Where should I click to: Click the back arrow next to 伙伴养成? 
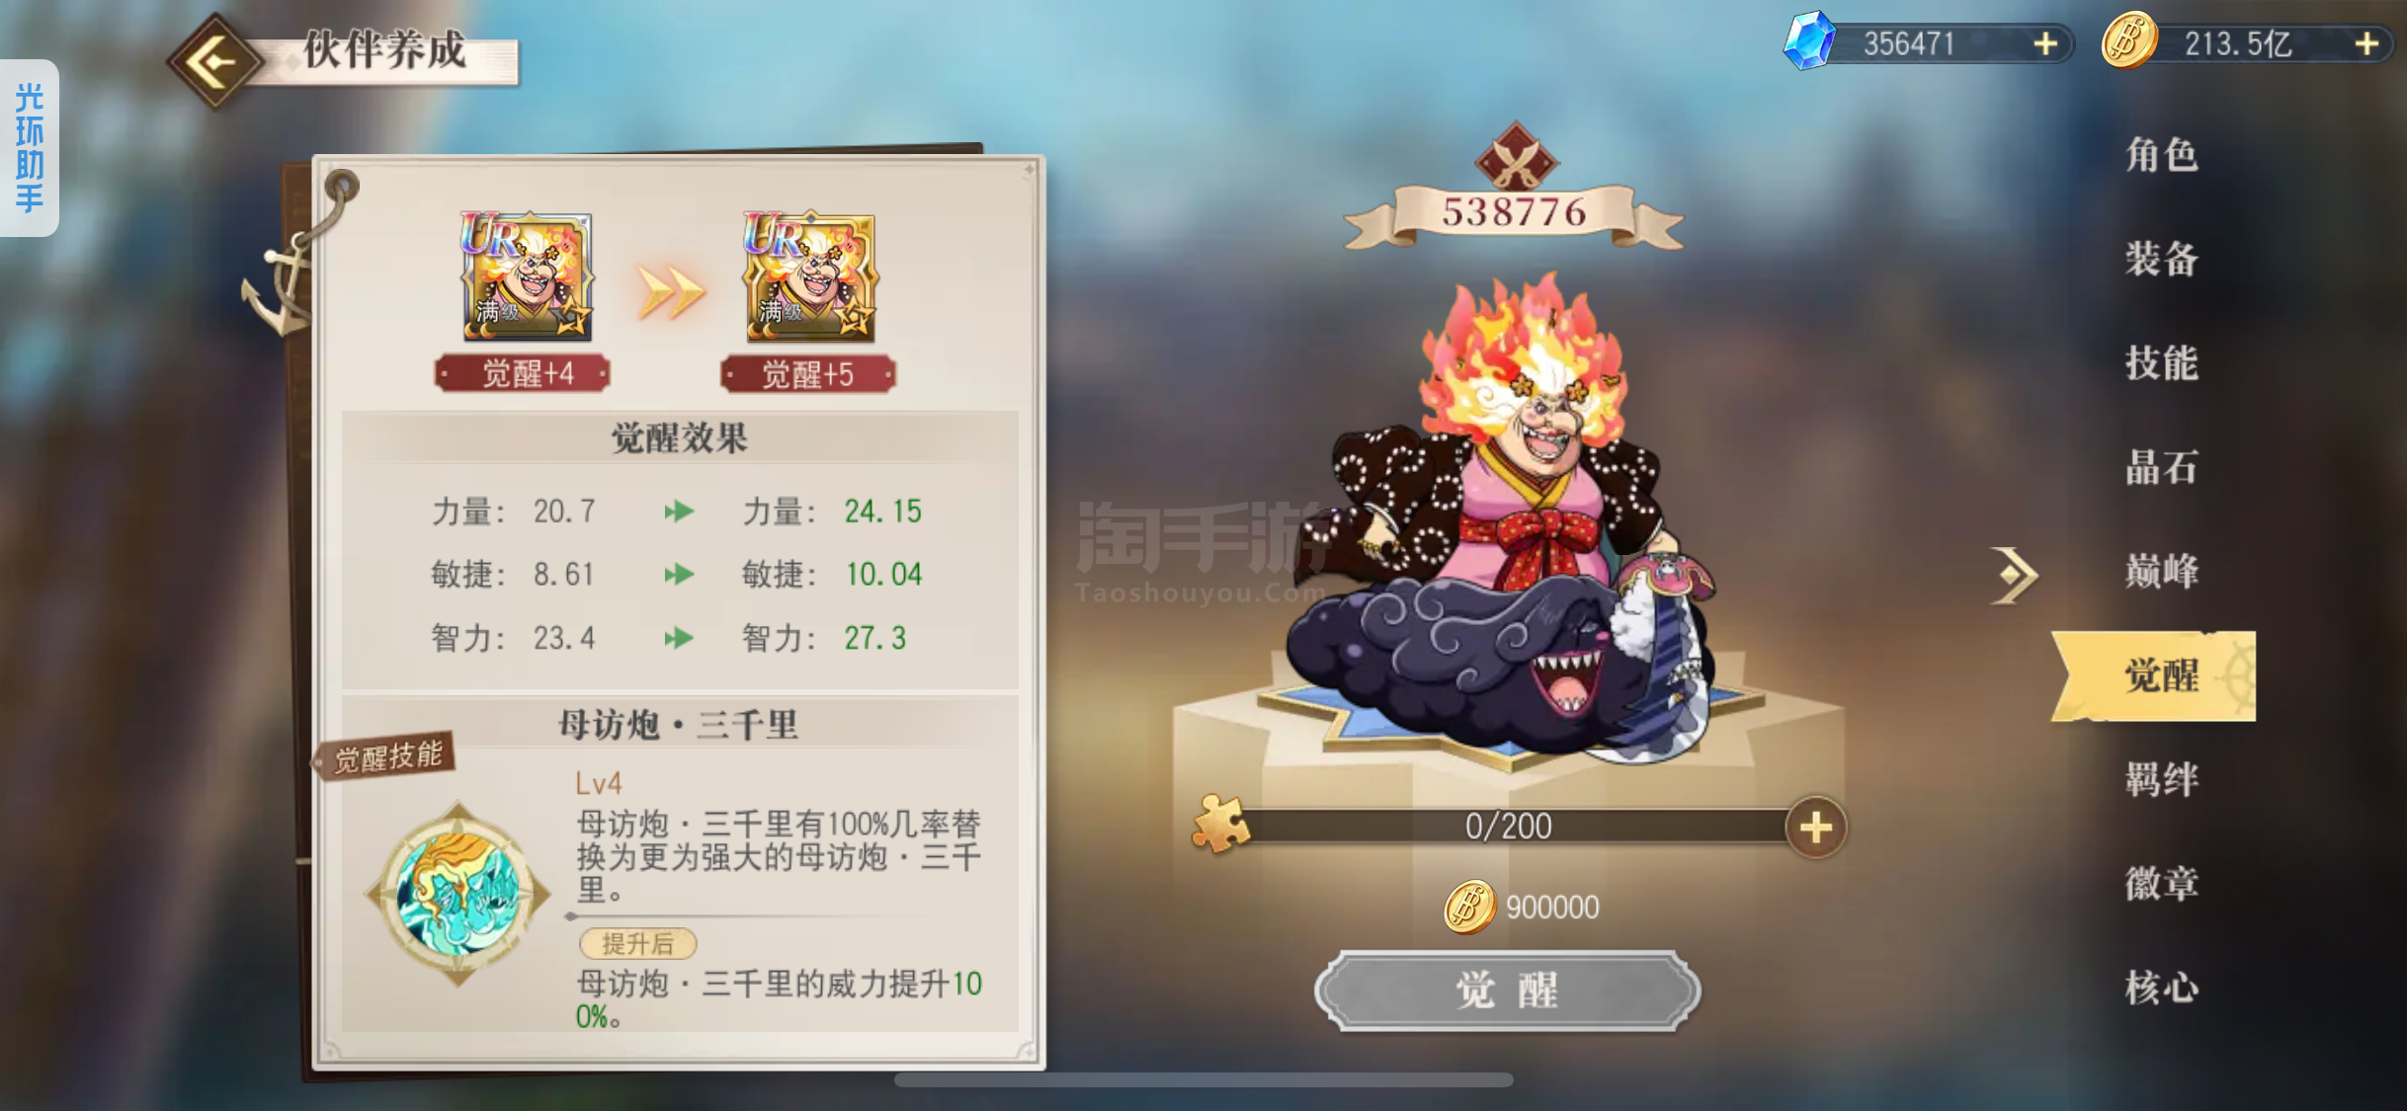click(214, 61)
